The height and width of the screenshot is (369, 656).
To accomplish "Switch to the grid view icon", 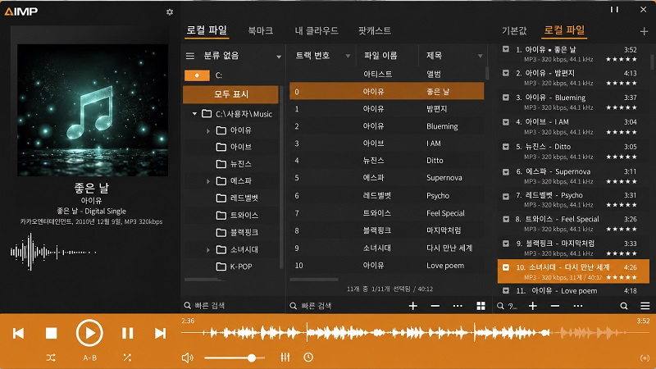I will 481,306.
